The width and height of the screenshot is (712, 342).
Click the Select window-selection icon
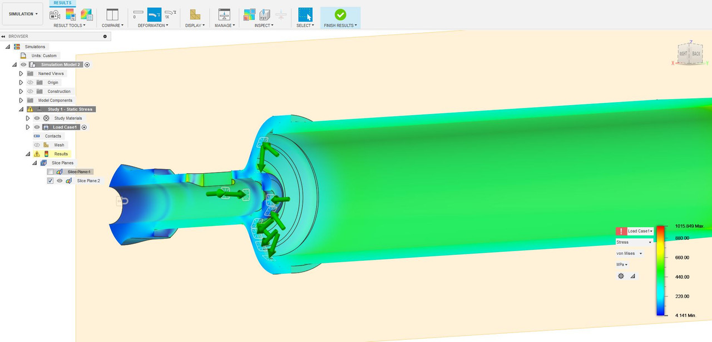305,14
